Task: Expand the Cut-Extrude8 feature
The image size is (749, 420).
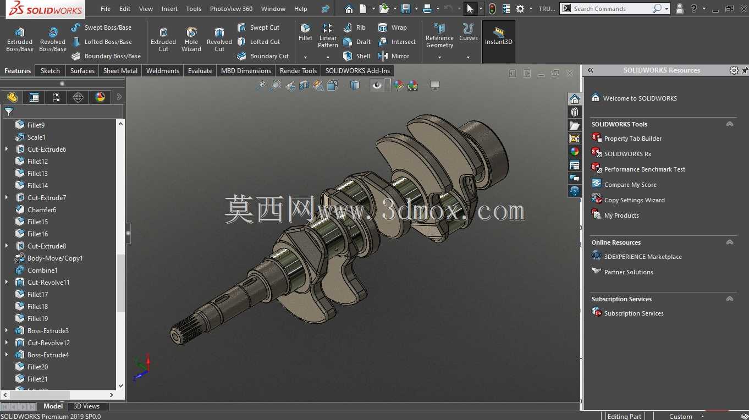Action: [x=7, y=246]
